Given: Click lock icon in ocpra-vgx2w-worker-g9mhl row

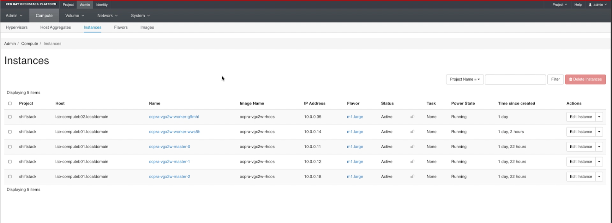Looking at the screenshot, I should click(x=412, y=117).
